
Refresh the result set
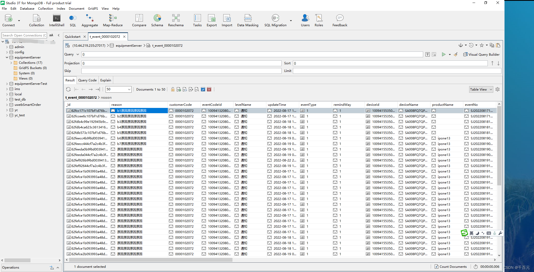pyautogui.click(x=68, y=89)
